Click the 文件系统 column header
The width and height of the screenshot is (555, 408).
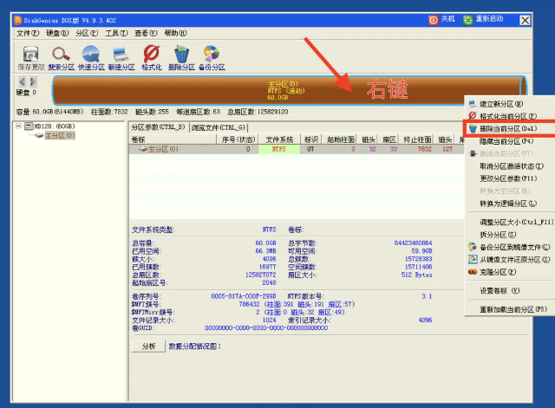(279, 139)
